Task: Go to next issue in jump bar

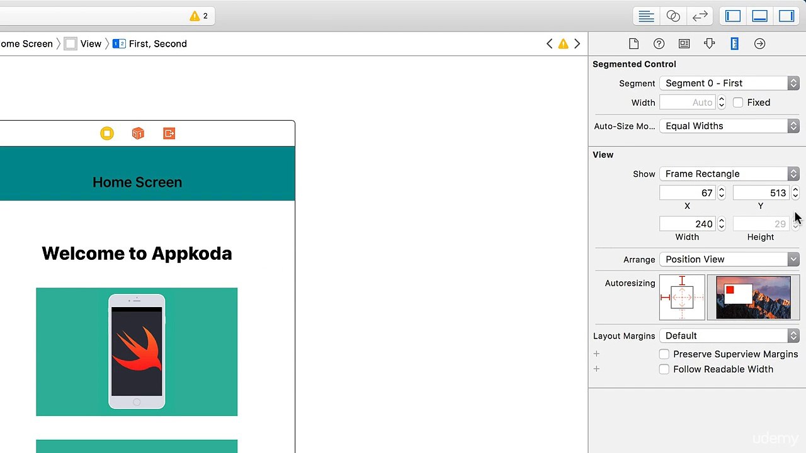Action: (x=577, y=43)
